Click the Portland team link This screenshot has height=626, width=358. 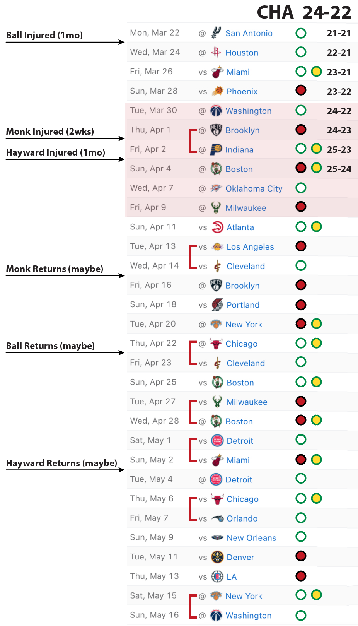(x=243, y=305)
